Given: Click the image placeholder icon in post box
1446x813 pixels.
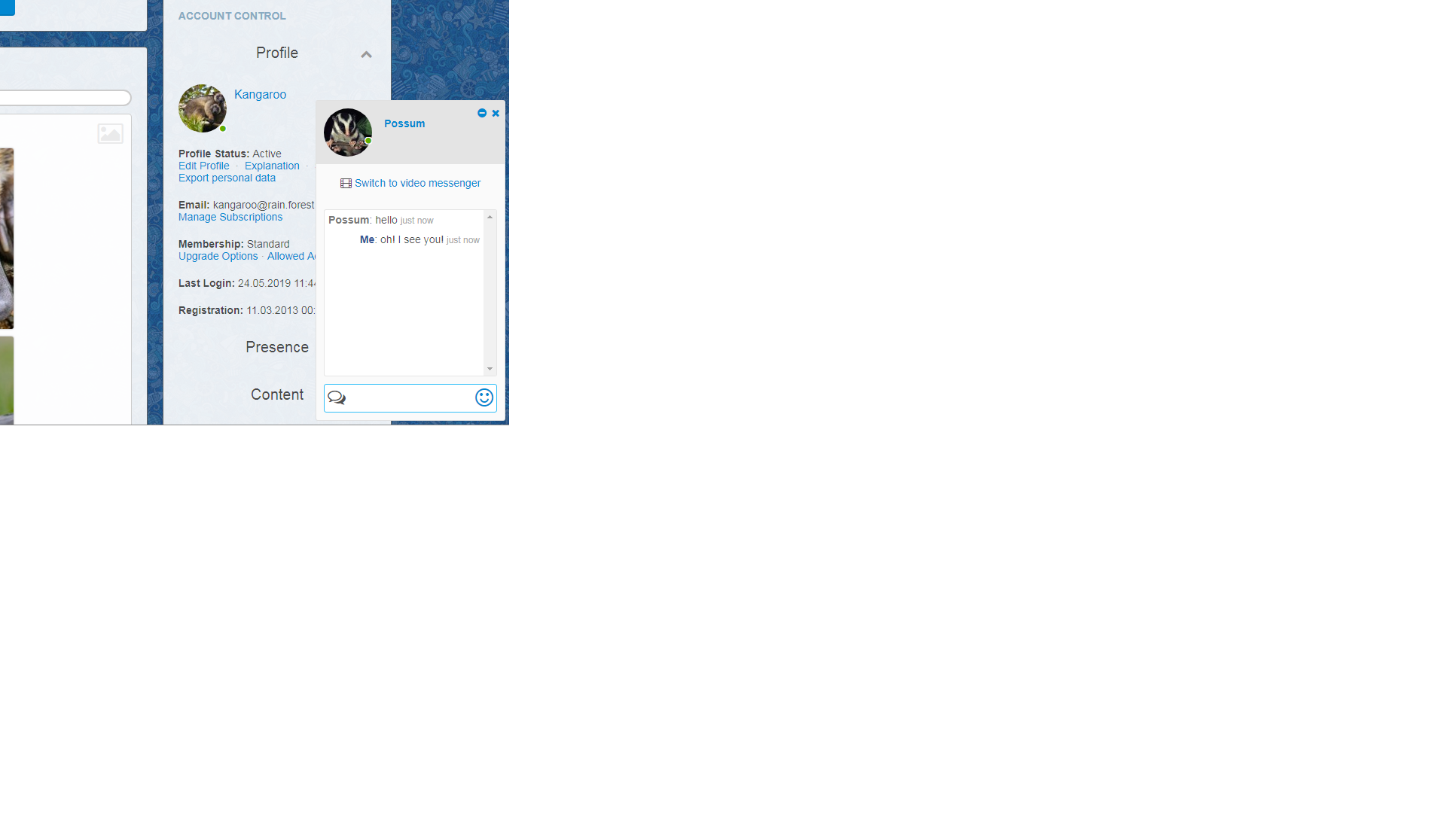Looking at the screenshot, I should coord(111,134).
